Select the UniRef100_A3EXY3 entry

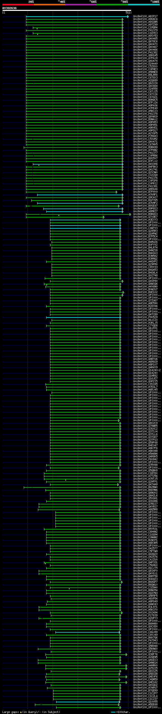click(145, 220)
